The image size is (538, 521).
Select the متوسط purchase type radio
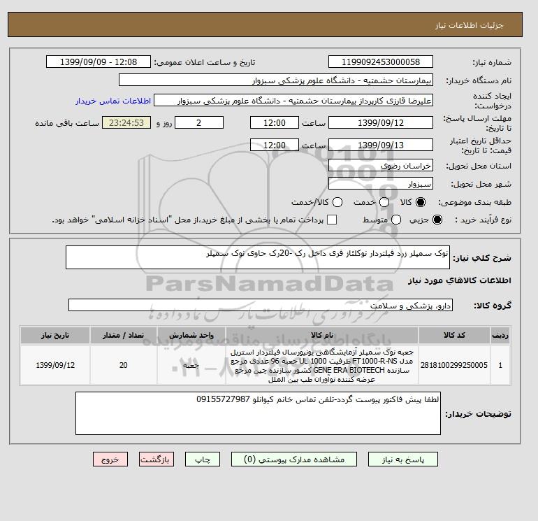[396, 220]
